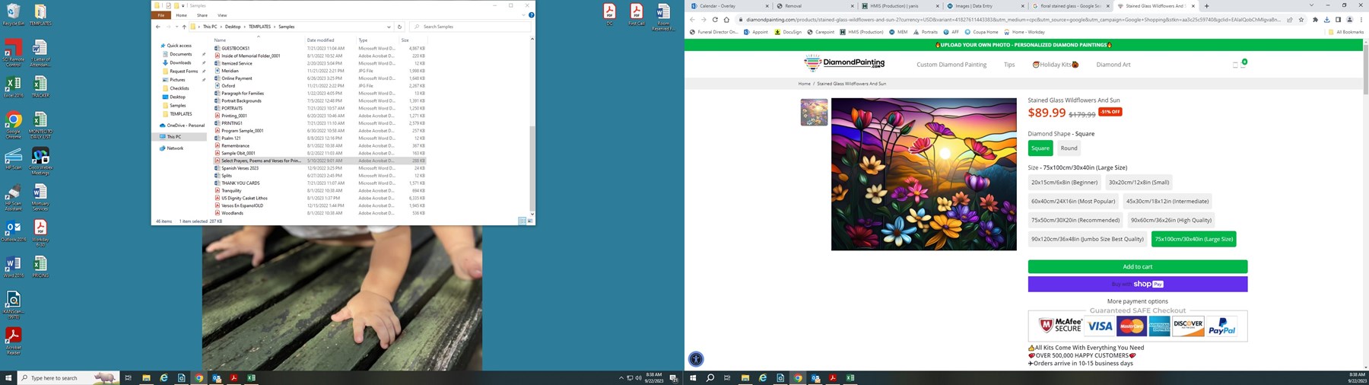1369x385 pixels.
Task: Open the Custom Diamond Painting link
Action: (x=951, y=65)
